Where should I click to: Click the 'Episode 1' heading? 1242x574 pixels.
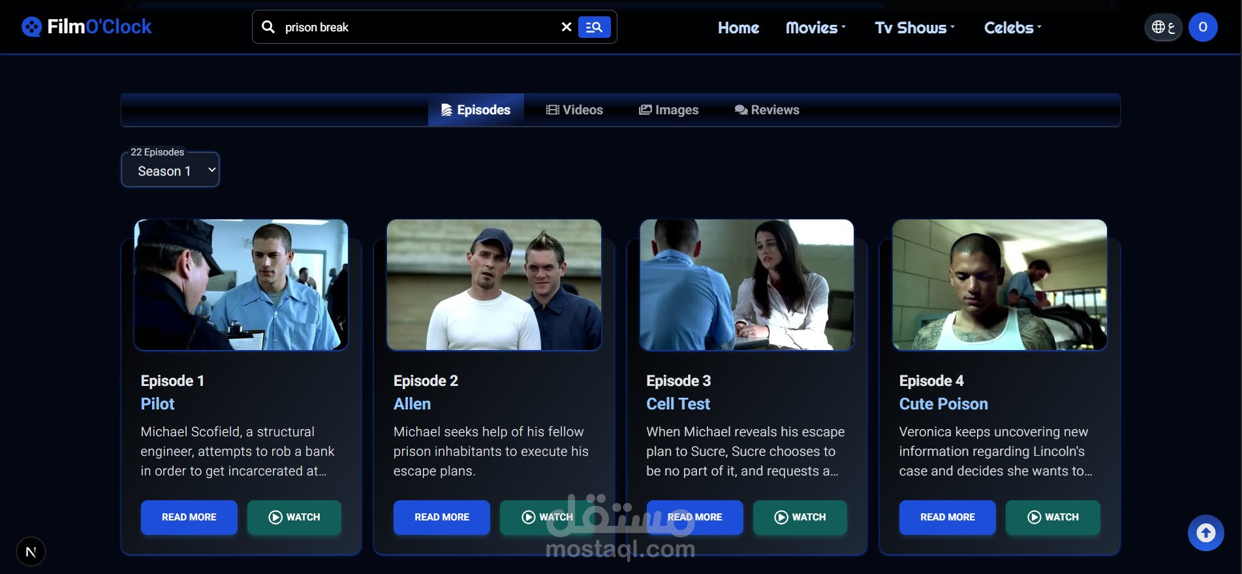172,381
